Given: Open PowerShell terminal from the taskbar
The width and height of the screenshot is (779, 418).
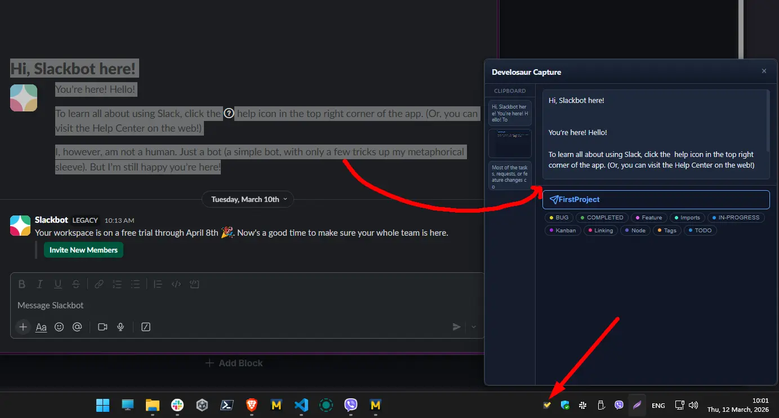Looking at the screenshot, I should [x=227, y=405].
